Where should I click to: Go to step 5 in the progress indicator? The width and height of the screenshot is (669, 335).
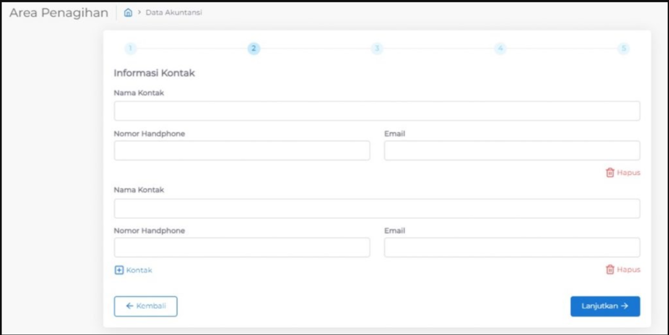point(623,48)
